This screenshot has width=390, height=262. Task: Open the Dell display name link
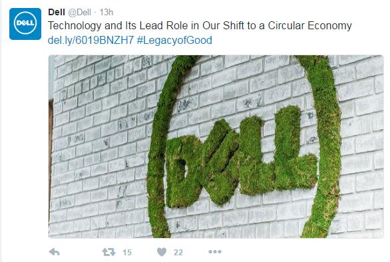coord(57,12)
